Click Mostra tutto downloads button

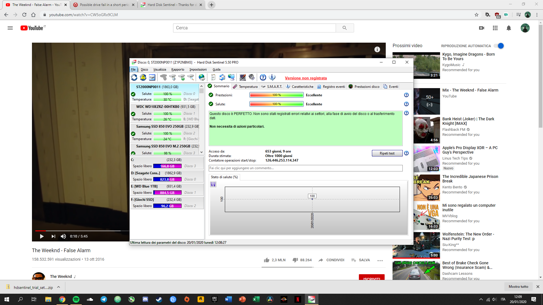point(518,287)
